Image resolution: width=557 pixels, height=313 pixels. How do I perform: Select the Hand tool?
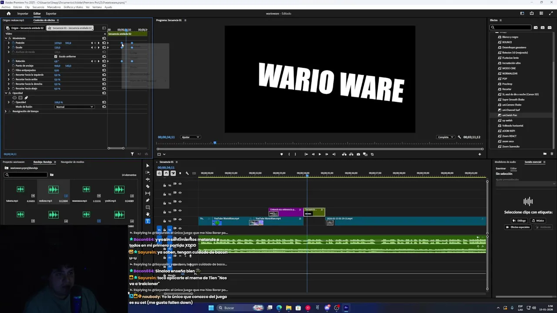point(148,214)
